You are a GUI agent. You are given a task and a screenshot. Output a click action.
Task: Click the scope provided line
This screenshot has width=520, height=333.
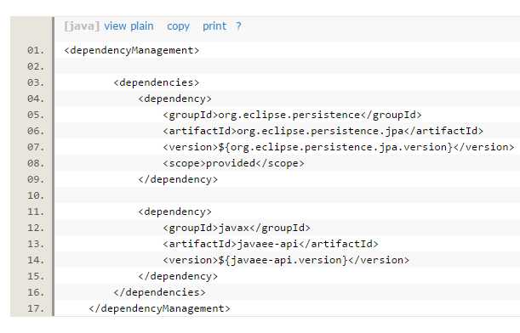click(x=233, y=163)
